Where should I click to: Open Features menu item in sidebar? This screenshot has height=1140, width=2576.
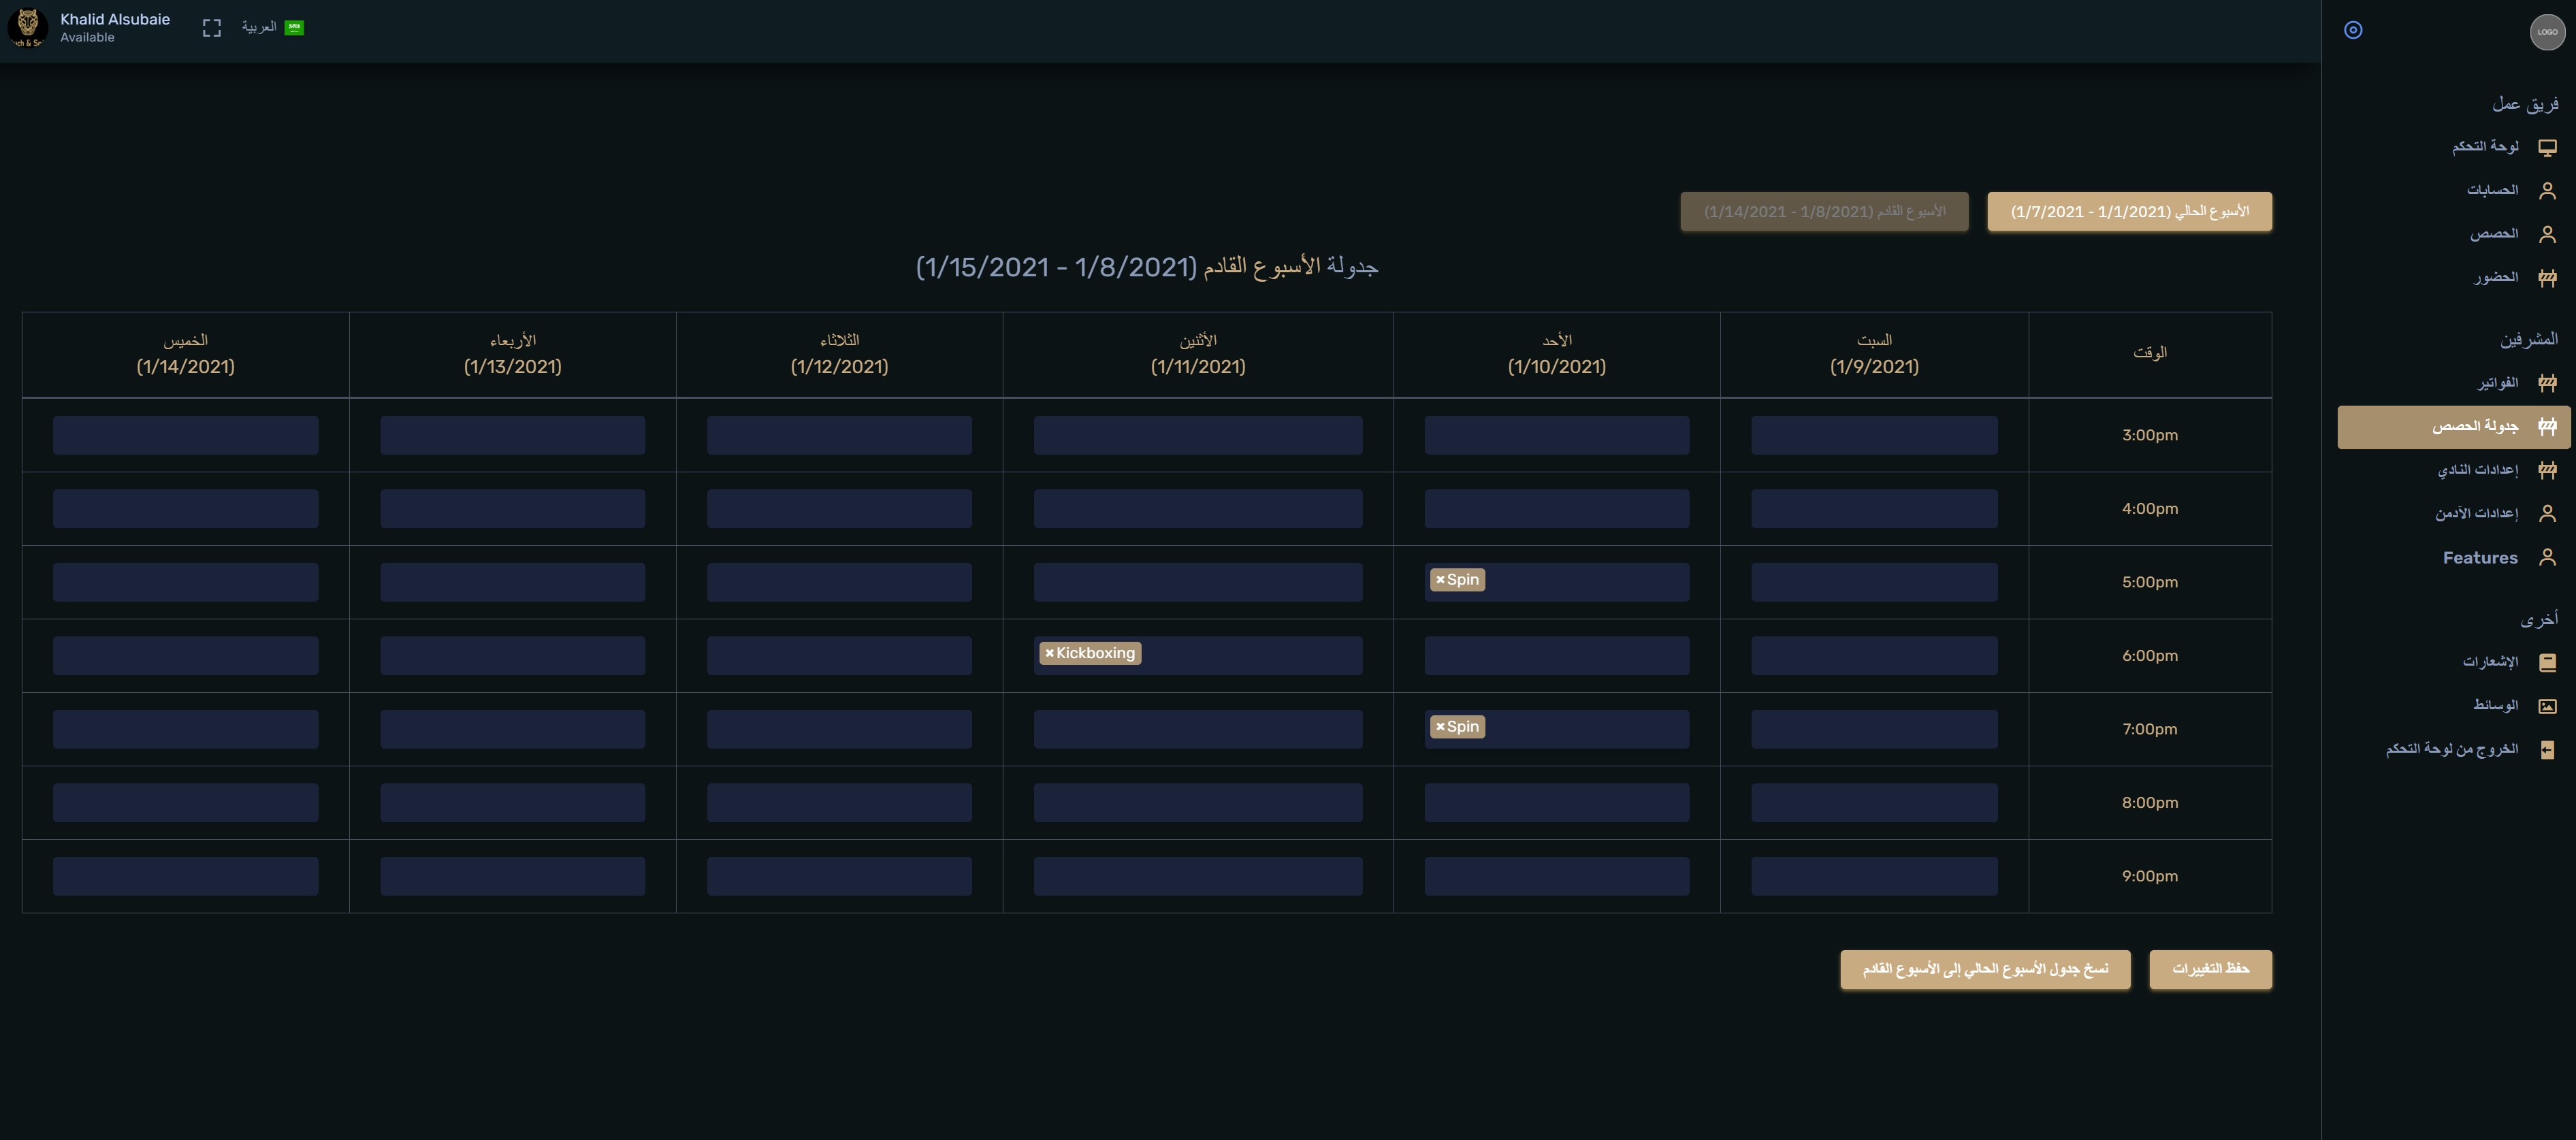[2479, 558]
